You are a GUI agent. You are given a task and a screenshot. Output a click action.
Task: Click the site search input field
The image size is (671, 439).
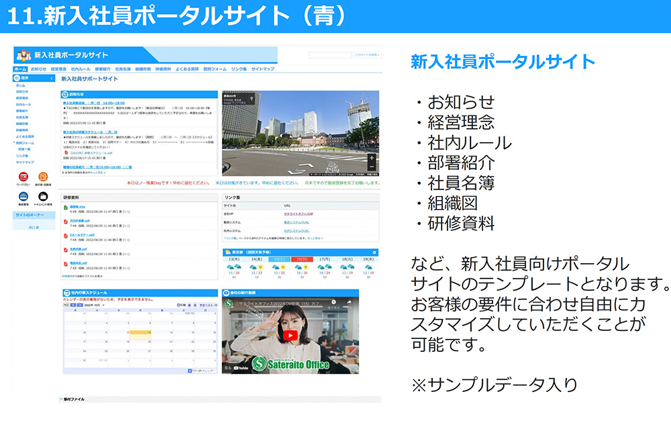tap(330, 55)
